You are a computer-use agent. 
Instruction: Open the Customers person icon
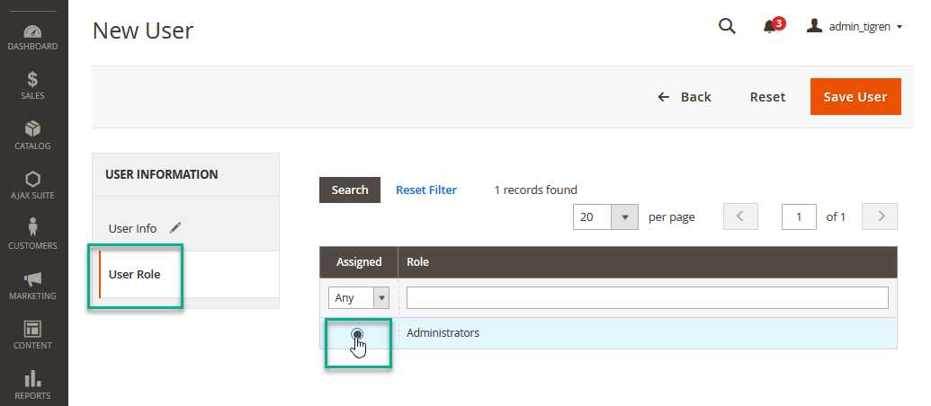pyautogui.click(x=32, y=230)
